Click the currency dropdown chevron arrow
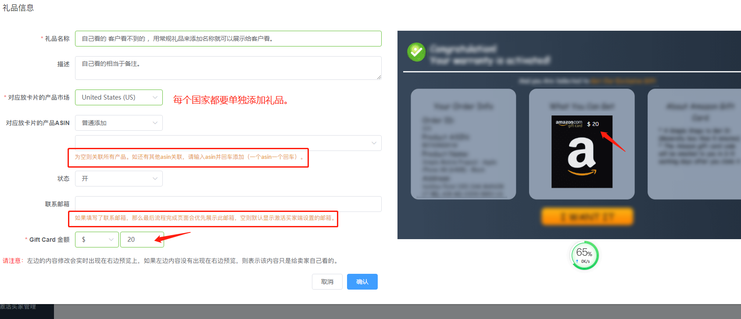Screen dimensions: 741x319 (111, 240)
